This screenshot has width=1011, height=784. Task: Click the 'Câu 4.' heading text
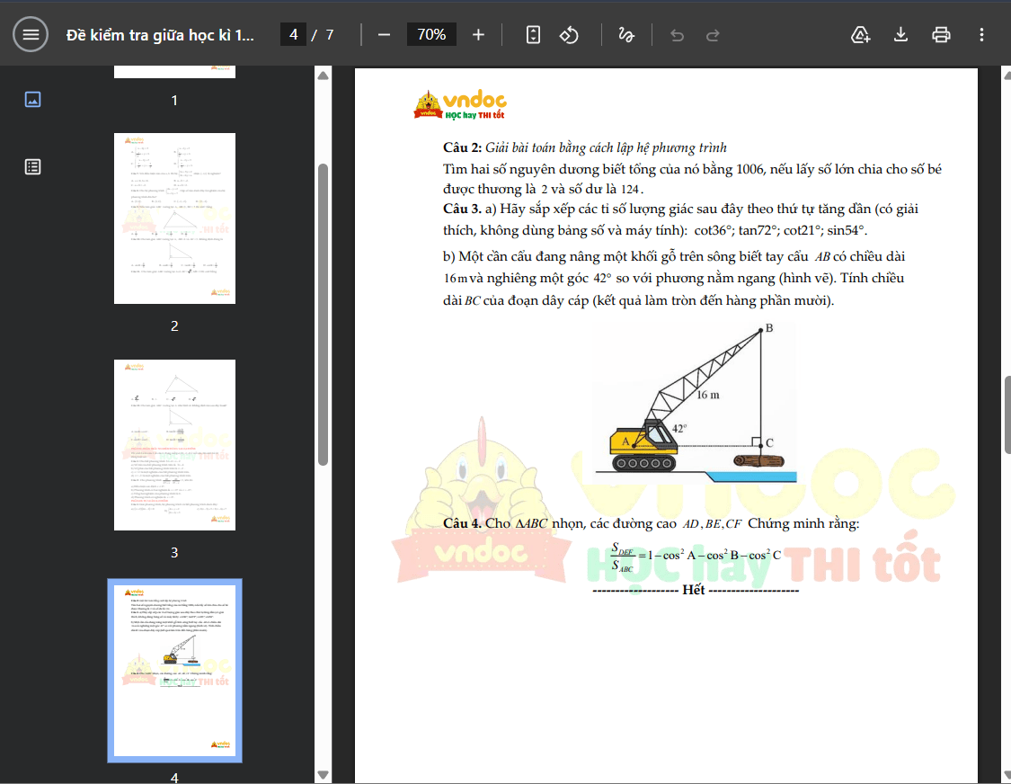point(462,523)
